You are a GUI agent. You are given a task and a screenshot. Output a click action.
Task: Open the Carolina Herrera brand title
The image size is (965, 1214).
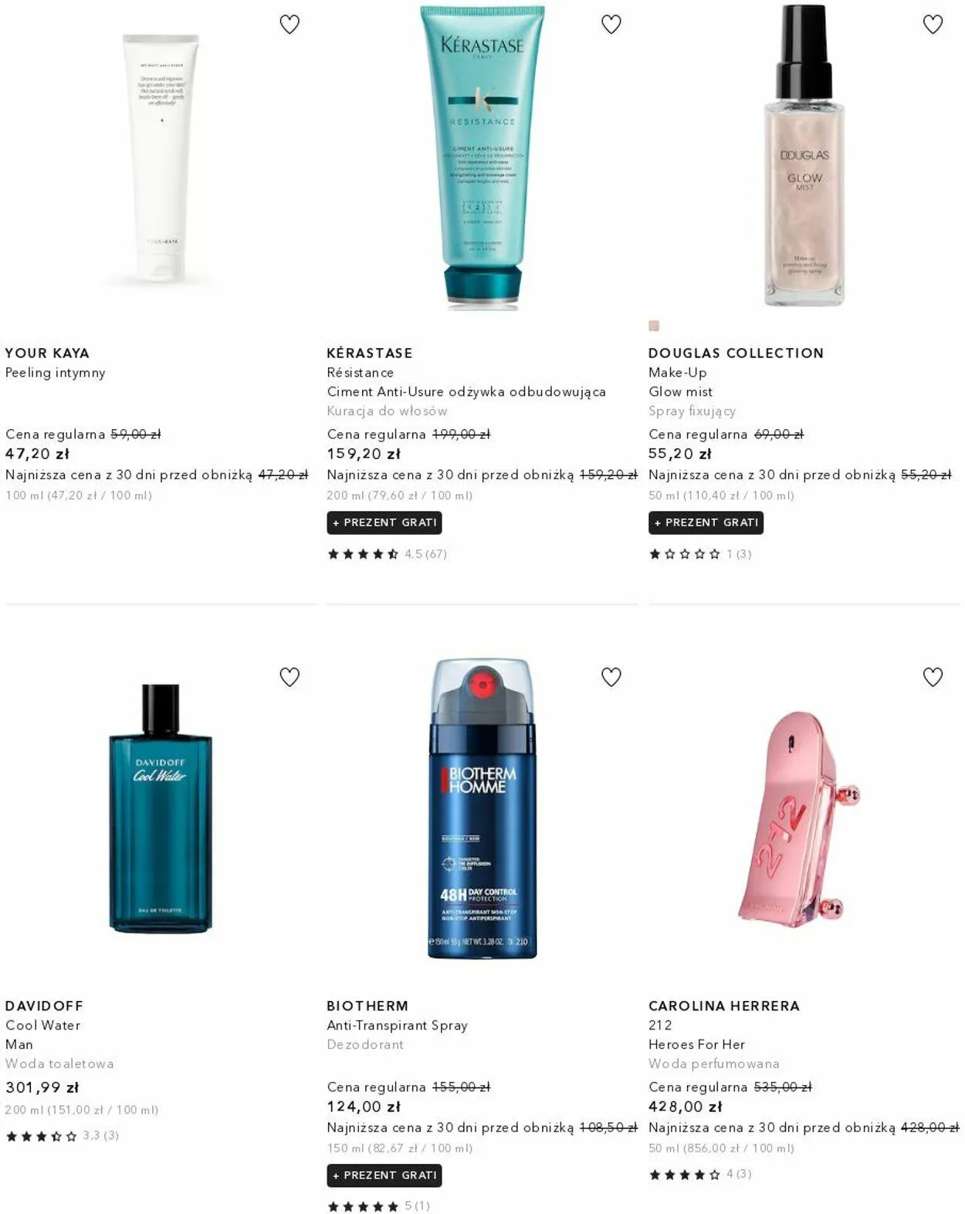point(724,1006)
